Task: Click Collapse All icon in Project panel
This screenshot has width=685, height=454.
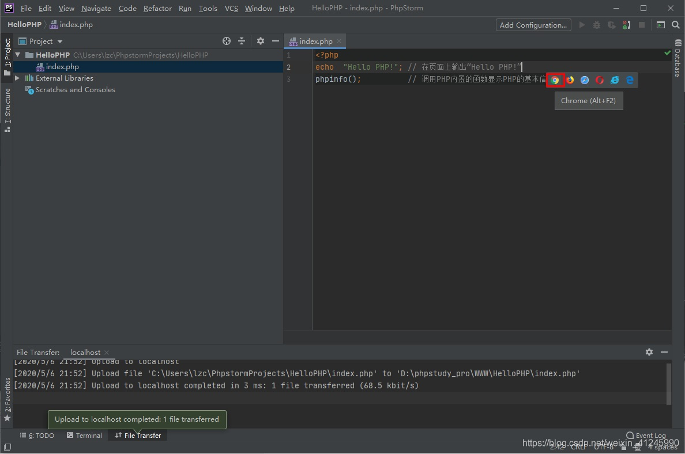Action: click(242, 41)
